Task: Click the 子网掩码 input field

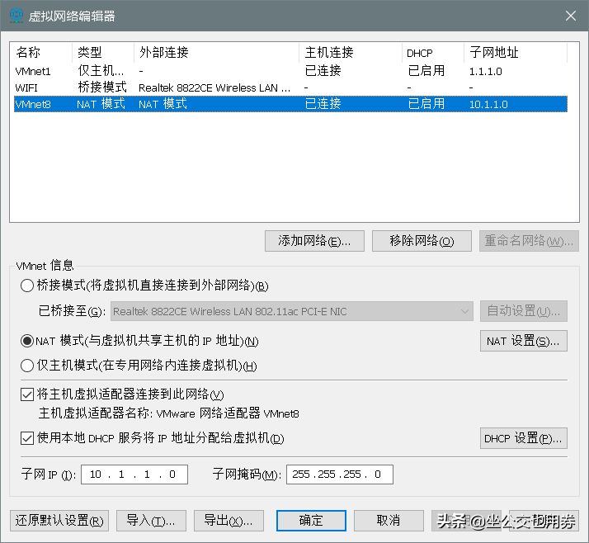Action: pyautogui.click(x=340, y=475)
